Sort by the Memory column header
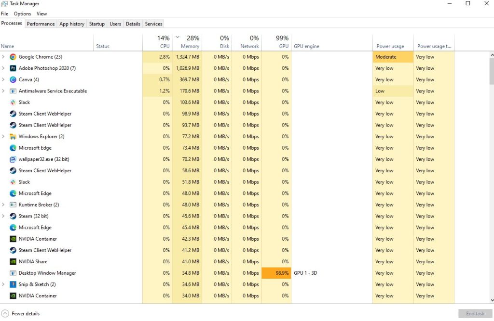494x321 pixels. pos(187,42)
